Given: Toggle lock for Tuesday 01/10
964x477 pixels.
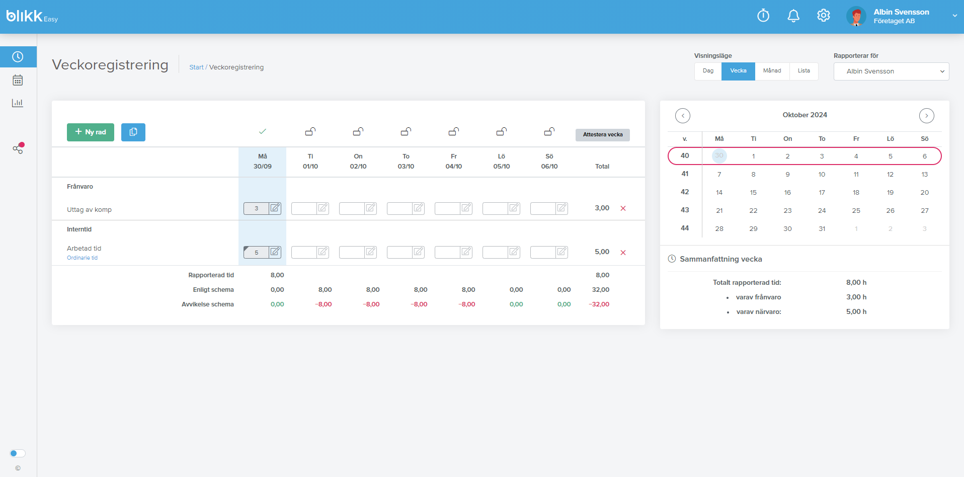Looking at the screenshot, I should (x=310, y=131).
